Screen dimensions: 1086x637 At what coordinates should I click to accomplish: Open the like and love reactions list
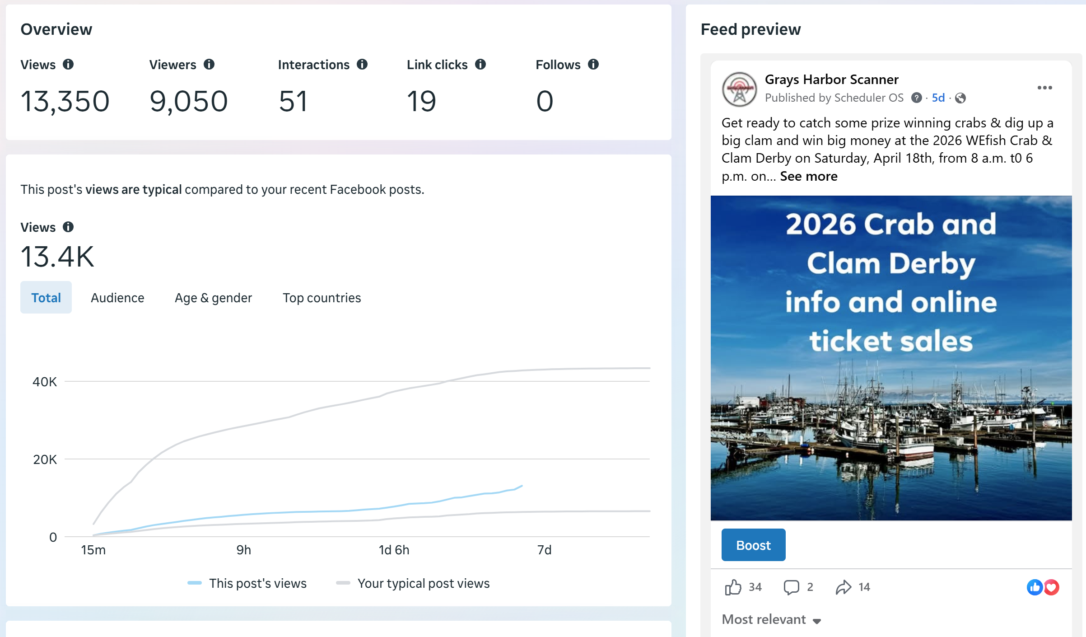coord(1043,587)
